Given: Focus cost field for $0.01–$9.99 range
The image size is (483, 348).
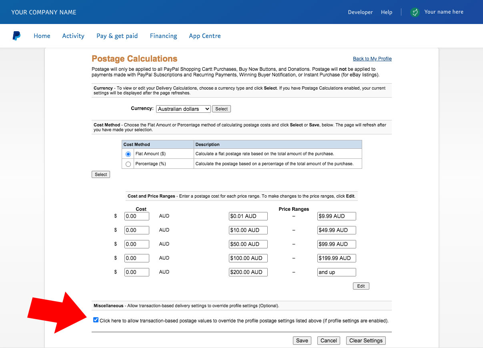Looking at the screenshot, I should pos(137,216).
